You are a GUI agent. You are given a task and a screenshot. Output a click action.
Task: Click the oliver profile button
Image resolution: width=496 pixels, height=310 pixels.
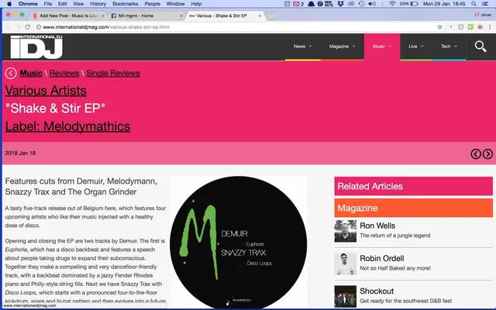(484, 15)
